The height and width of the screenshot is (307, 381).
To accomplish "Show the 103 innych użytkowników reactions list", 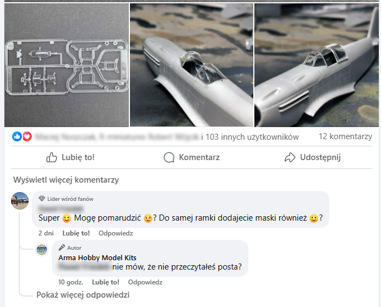I will click(251, 136).
